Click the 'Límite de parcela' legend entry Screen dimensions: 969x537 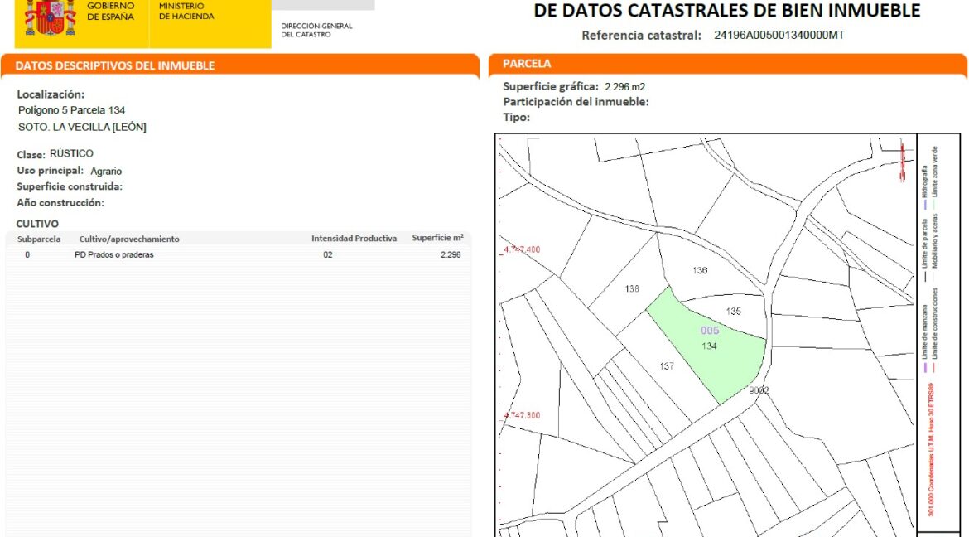click(924, 250)
